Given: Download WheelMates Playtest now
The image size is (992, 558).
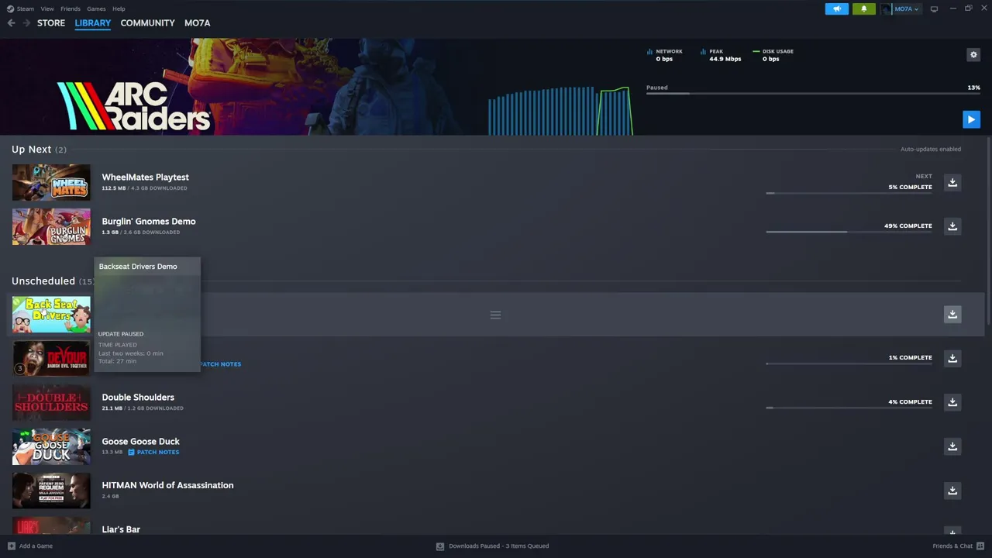Looking at the screenshot, I should (x=952, y=183).
